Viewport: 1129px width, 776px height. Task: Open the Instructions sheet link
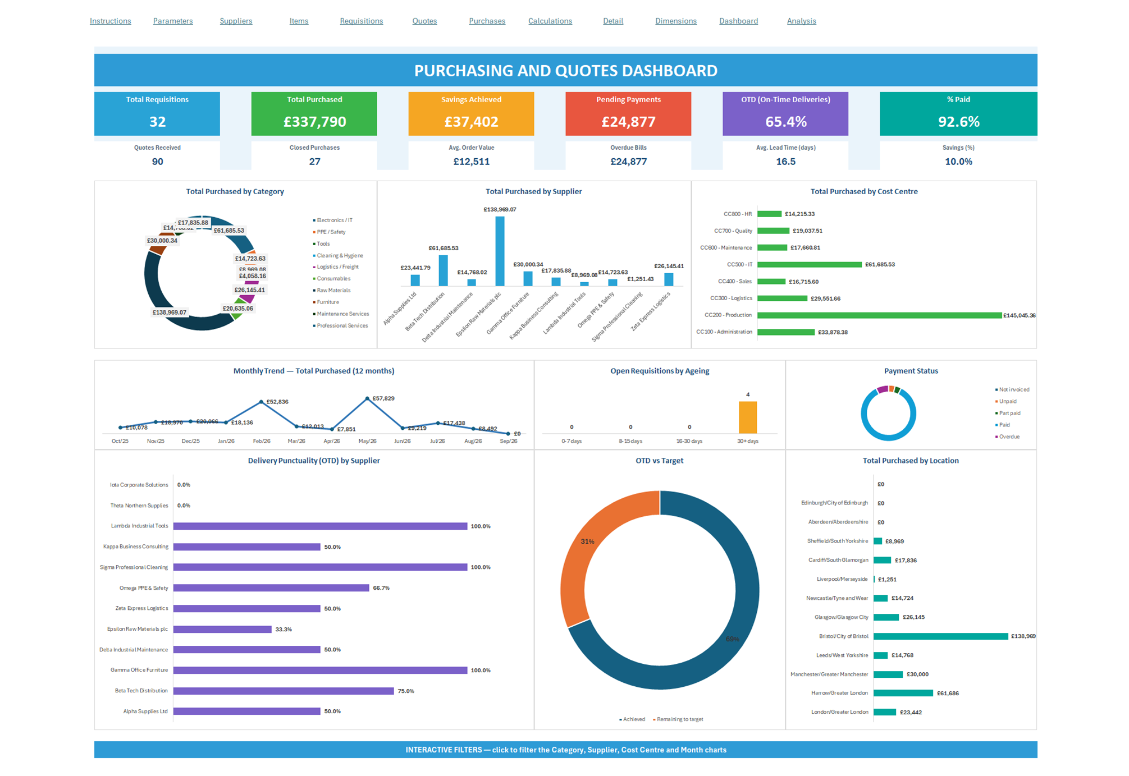(110, 21)
